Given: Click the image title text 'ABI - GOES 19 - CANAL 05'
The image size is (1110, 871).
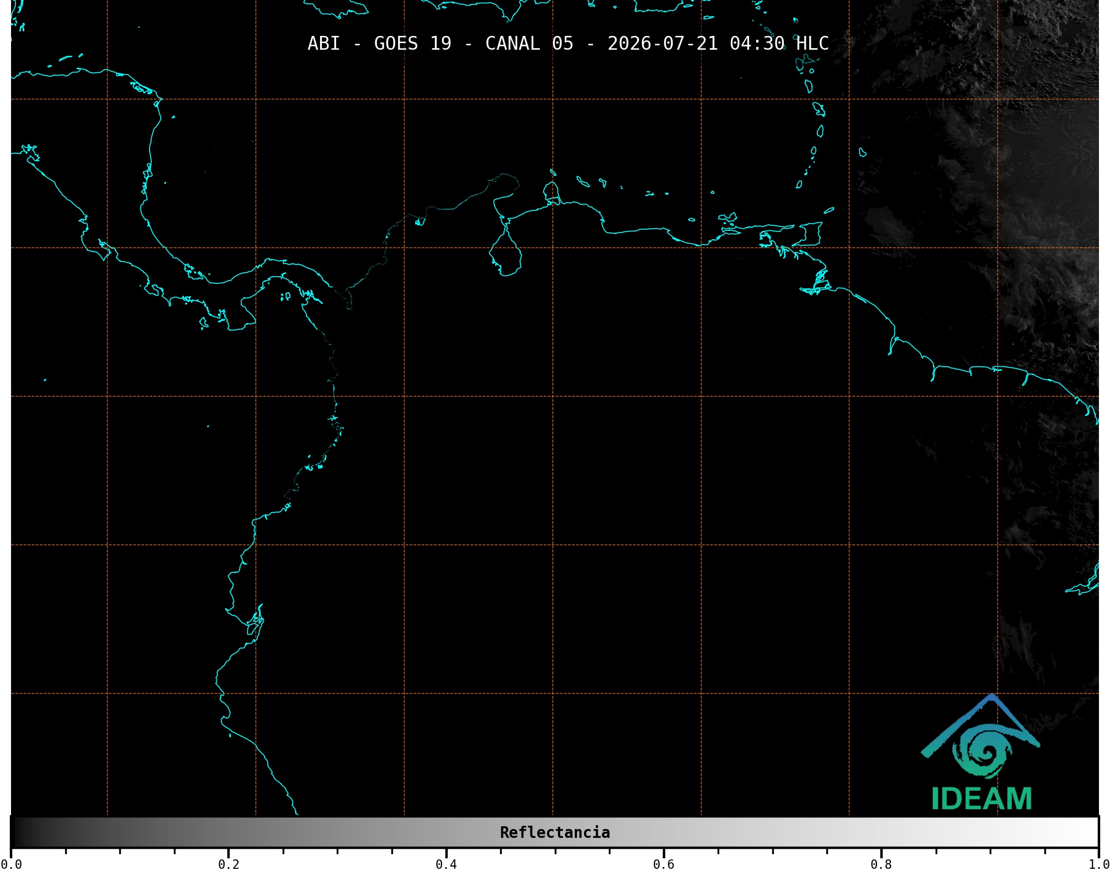Looking at the screenshot, I should (x=440, y=44).
